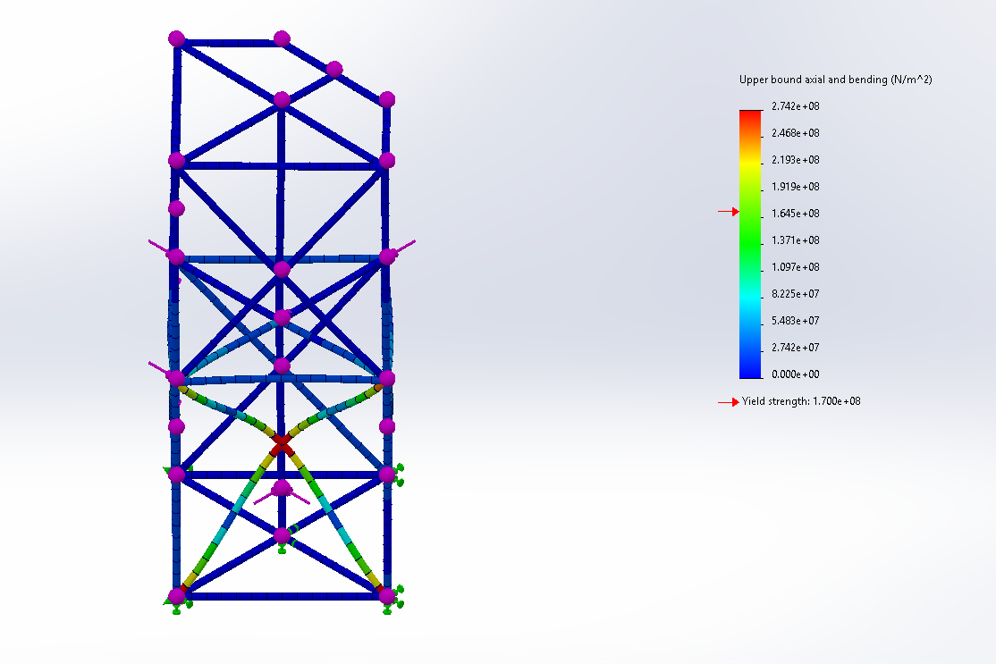Image resolution: width=996 pixels, height=664 pixels.
Task: Pick the bottom-left corner joint of the frame
Action: 176,595
